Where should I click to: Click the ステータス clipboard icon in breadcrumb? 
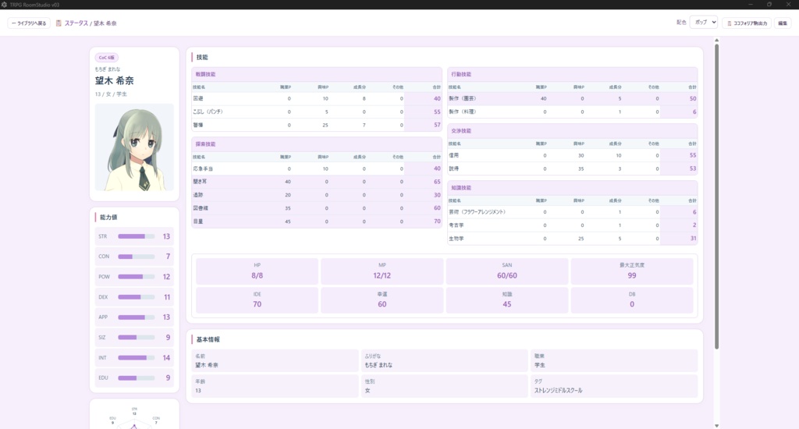59,23
